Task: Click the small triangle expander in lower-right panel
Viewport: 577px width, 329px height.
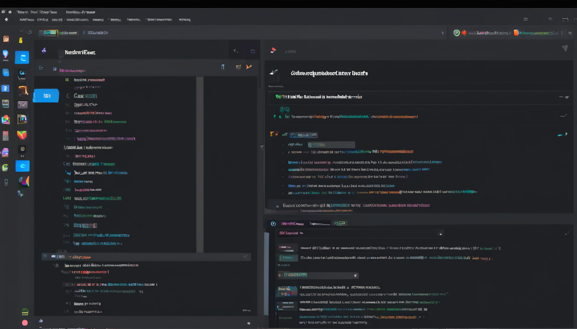Action: click(x=440, y=234)
